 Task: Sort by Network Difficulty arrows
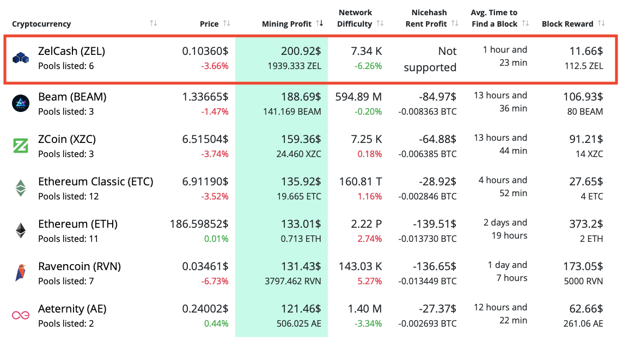[x=380, y=23]
